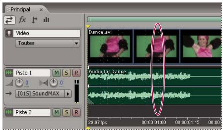Select the Vidéo track filmstrip icon
Screen dimensions: 223x130
point(9,33)
